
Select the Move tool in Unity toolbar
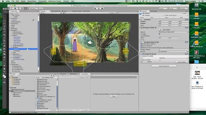pos(15,9)
